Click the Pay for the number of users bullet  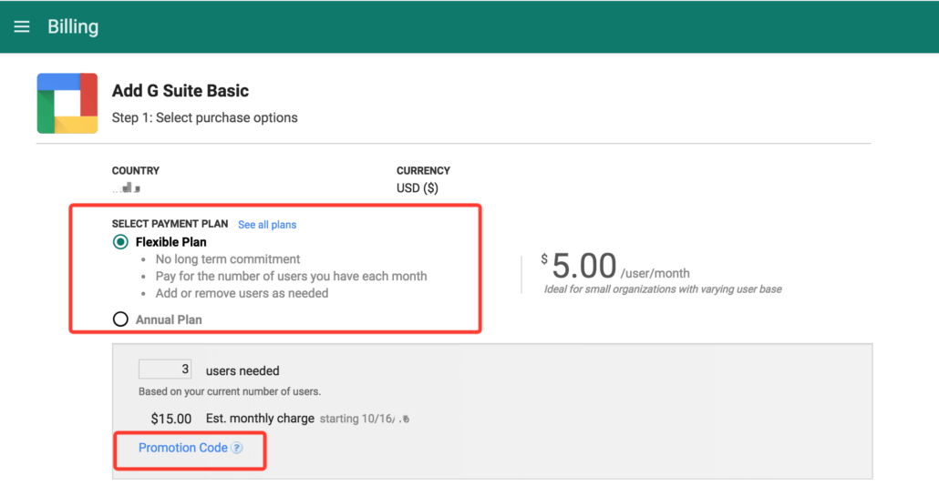(x=291, y=277)
